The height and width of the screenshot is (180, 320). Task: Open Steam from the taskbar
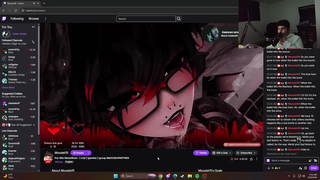[182, 176]
